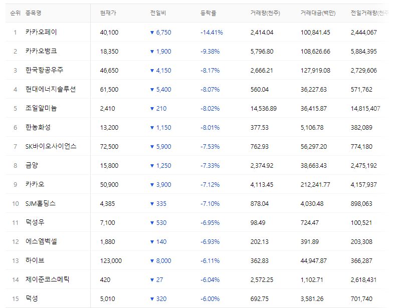Select previous volume 14,815,407 cell

click(x=365, y=109)
